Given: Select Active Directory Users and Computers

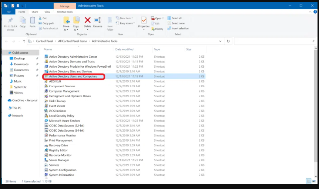Looking at the screenshot, I should point(73,77).
